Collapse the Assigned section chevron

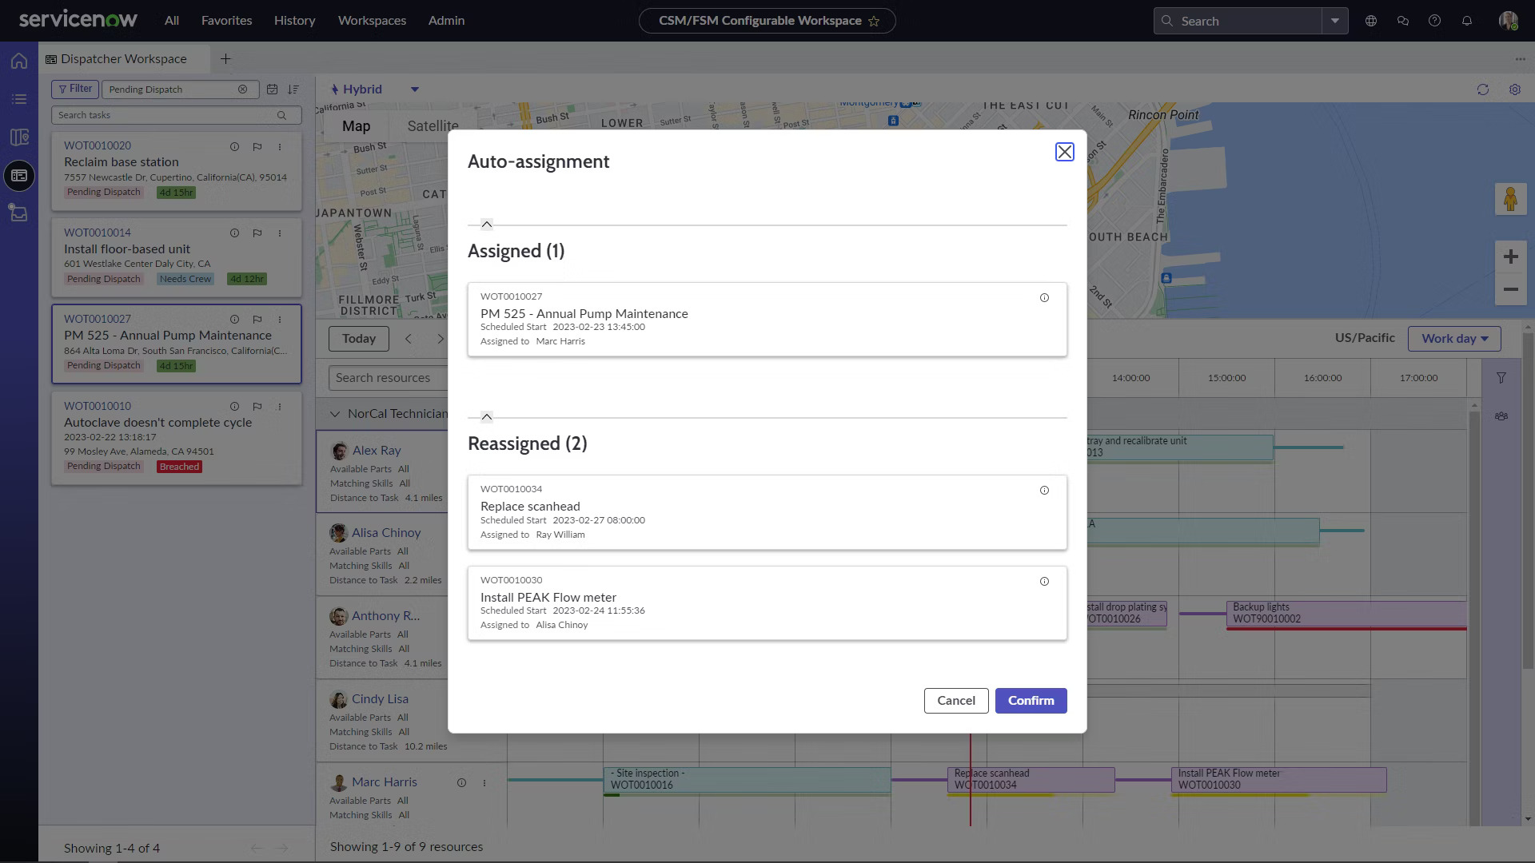tap(487, 224)
